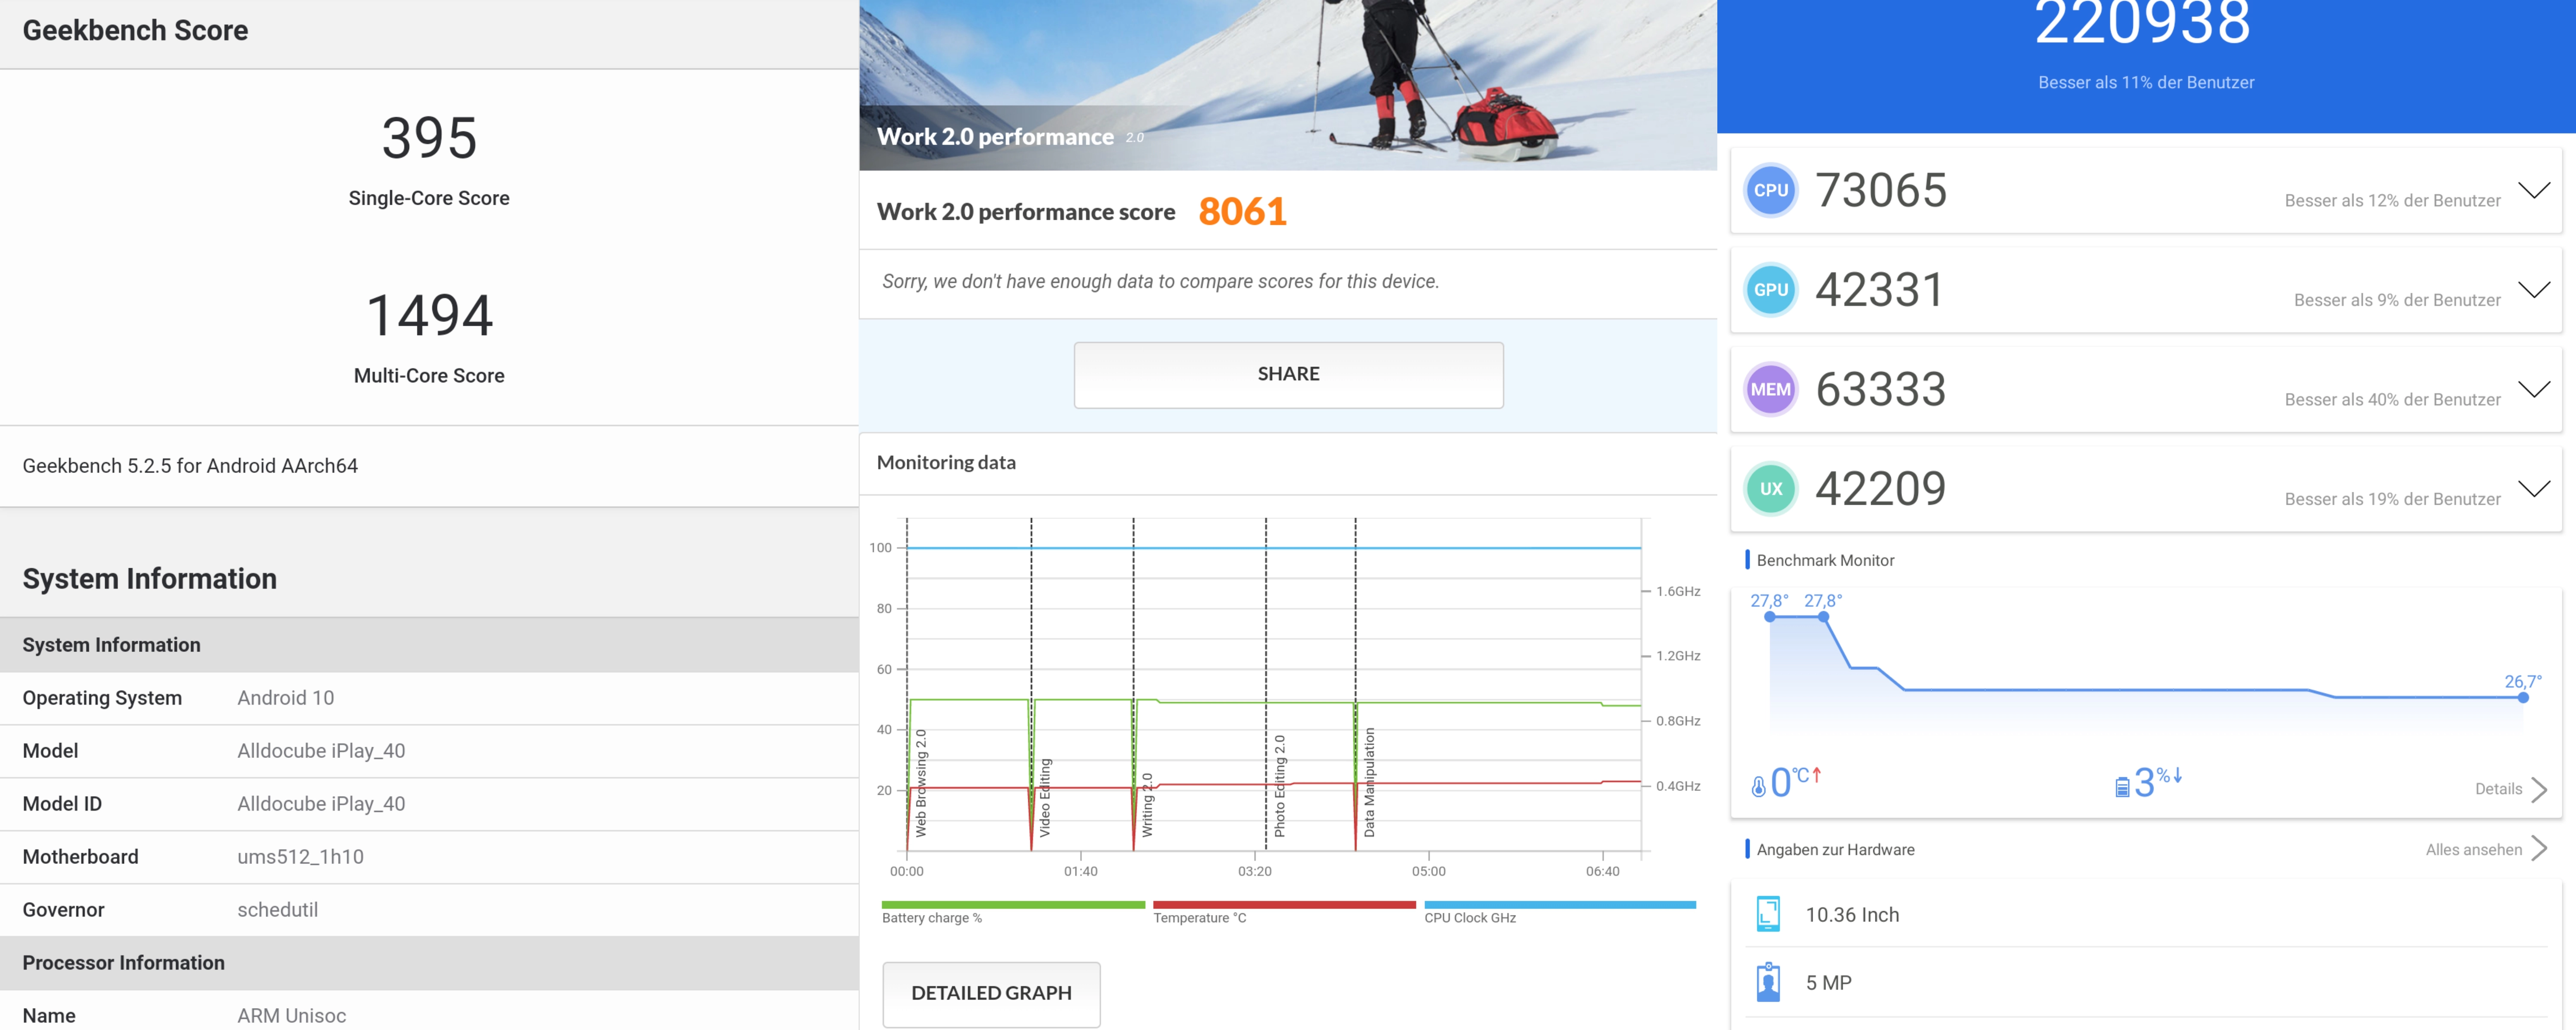
Task: Click the Geekbench 5.2.5 for Android AArch64 text
Action: click(x=190, y=466)
